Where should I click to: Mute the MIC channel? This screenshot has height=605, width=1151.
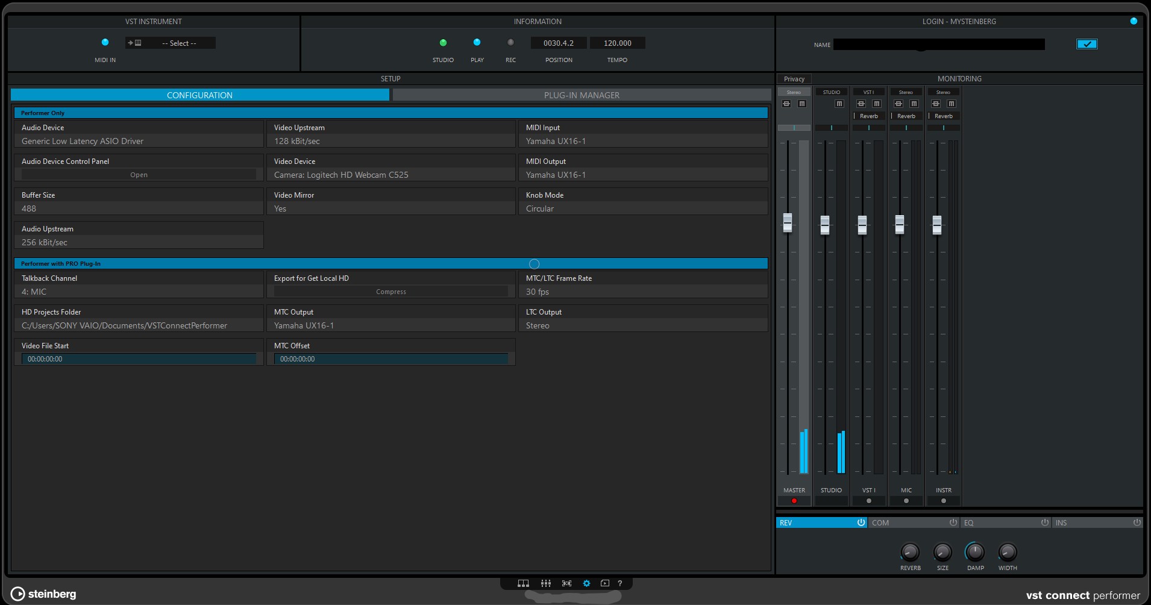click(914, 104)
